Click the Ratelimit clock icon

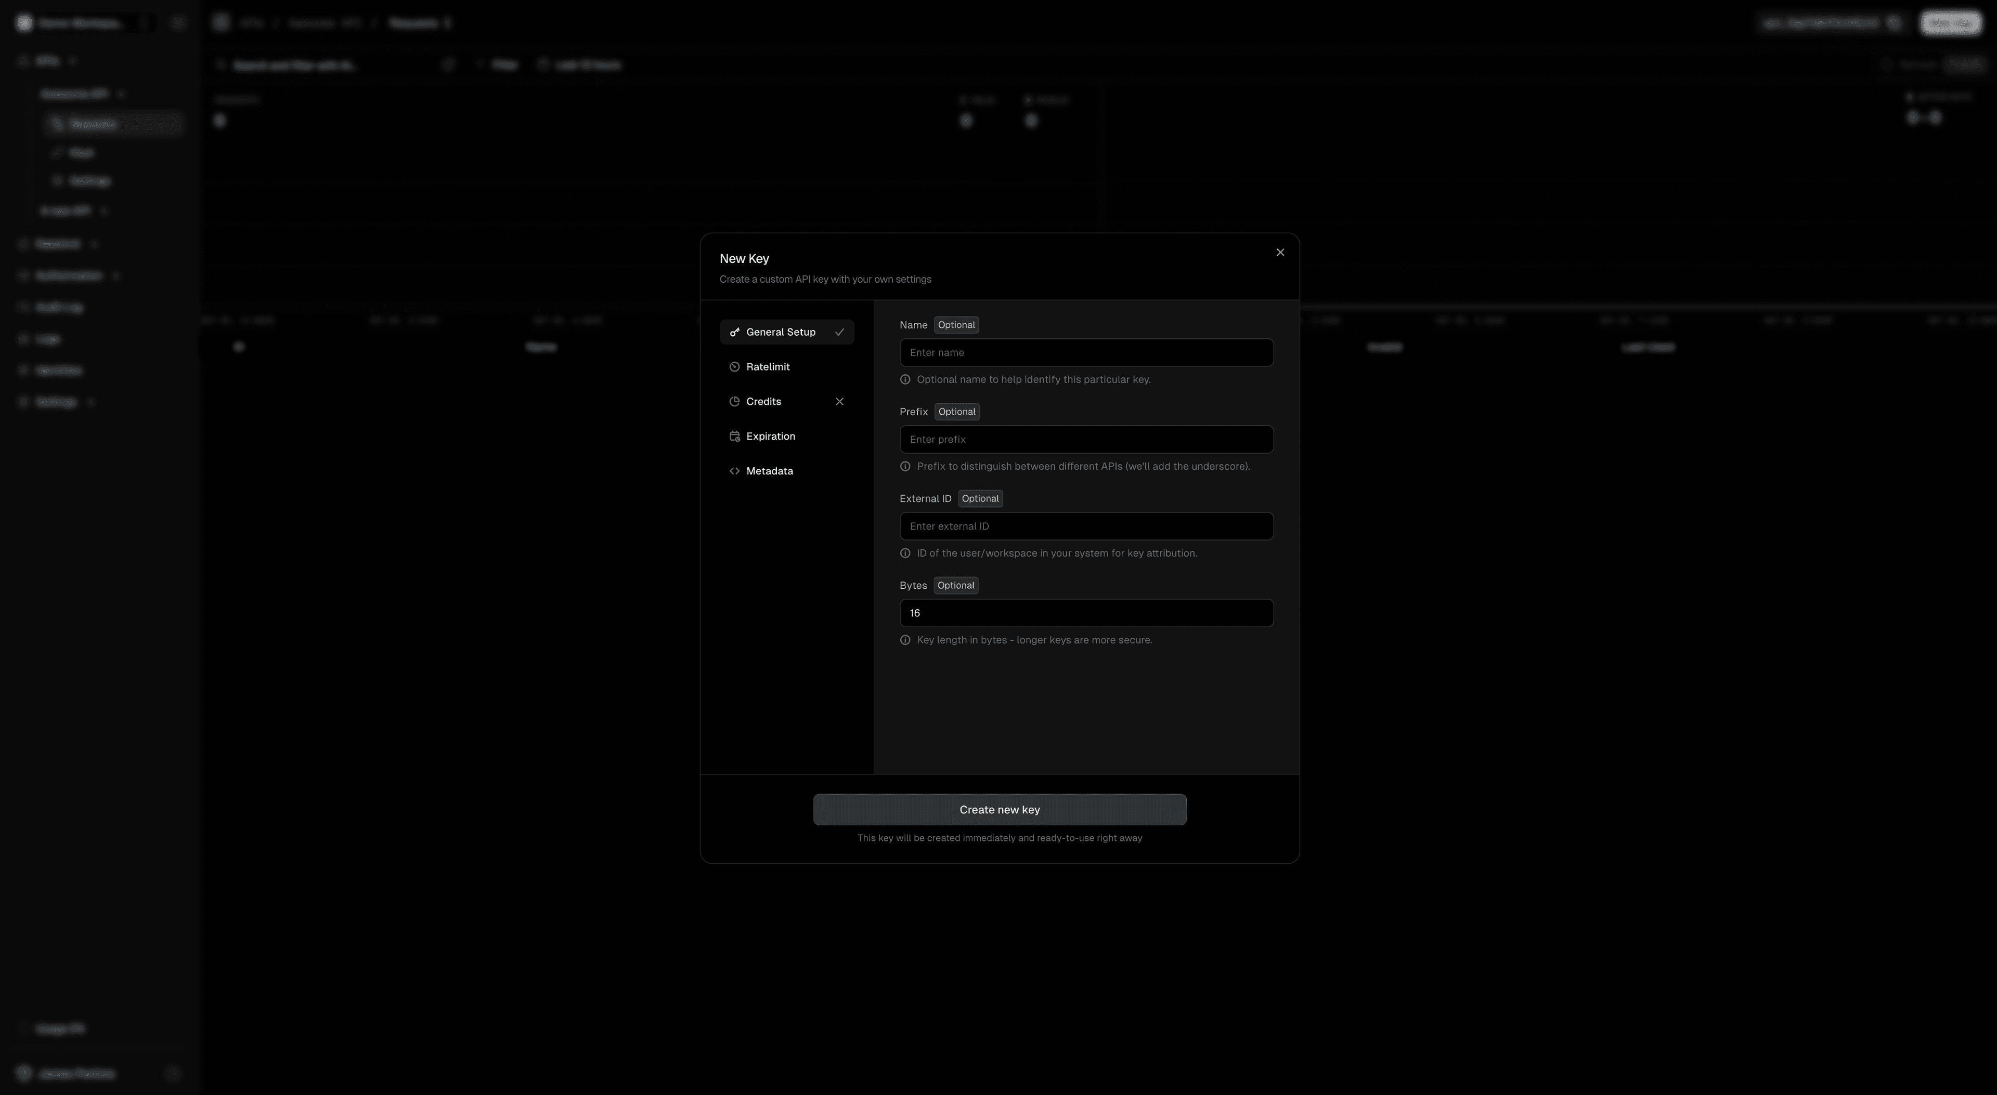735,366
